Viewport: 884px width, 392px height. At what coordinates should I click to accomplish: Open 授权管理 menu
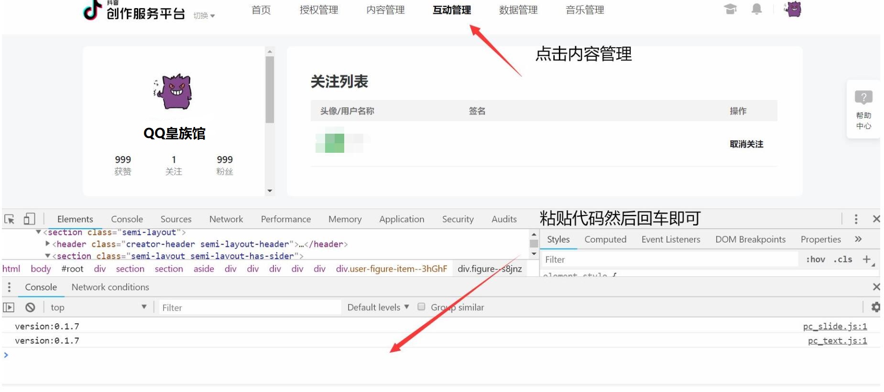319,10
